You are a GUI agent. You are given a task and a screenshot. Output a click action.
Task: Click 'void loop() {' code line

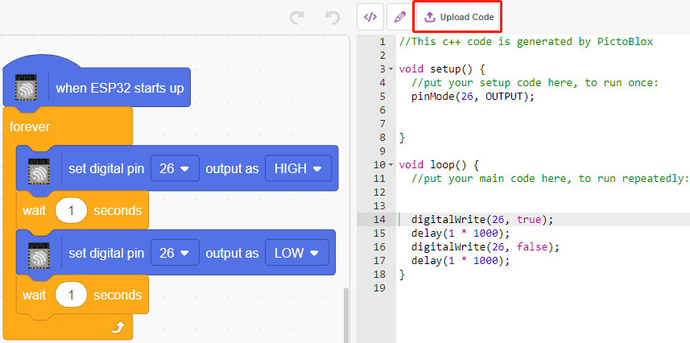[x=439, y=165]
